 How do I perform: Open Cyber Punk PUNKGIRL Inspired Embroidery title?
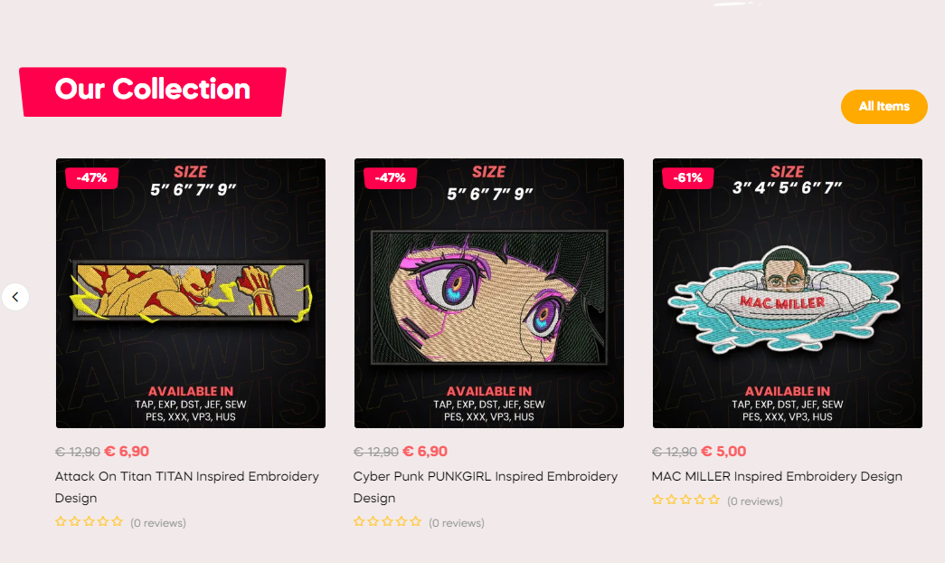point(485,487)
